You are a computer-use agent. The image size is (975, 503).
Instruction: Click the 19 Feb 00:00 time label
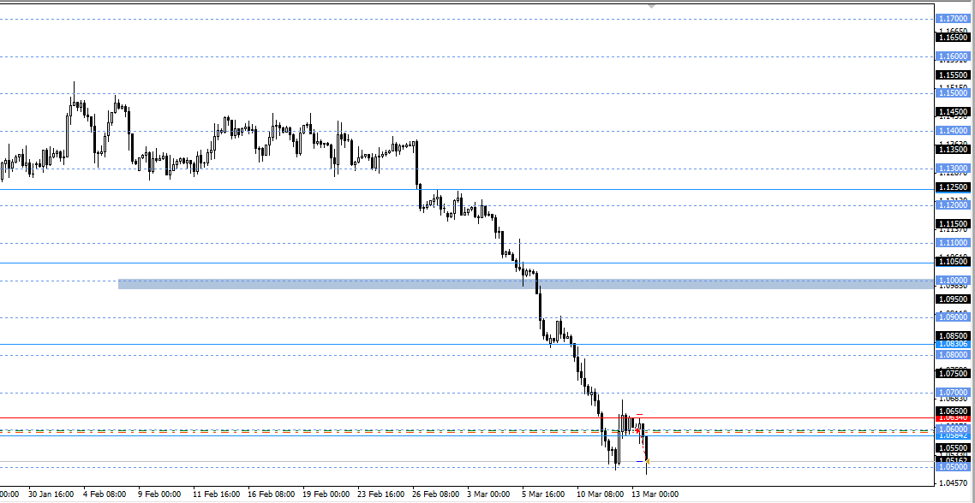[326, 494]
